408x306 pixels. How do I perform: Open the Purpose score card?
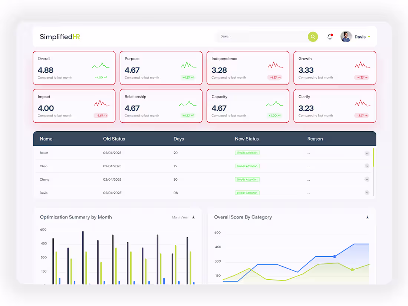[161, 68]
